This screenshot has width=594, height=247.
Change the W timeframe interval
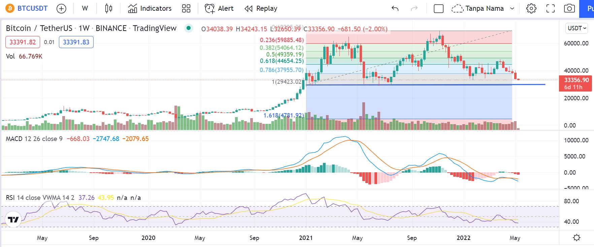[85, 8]
